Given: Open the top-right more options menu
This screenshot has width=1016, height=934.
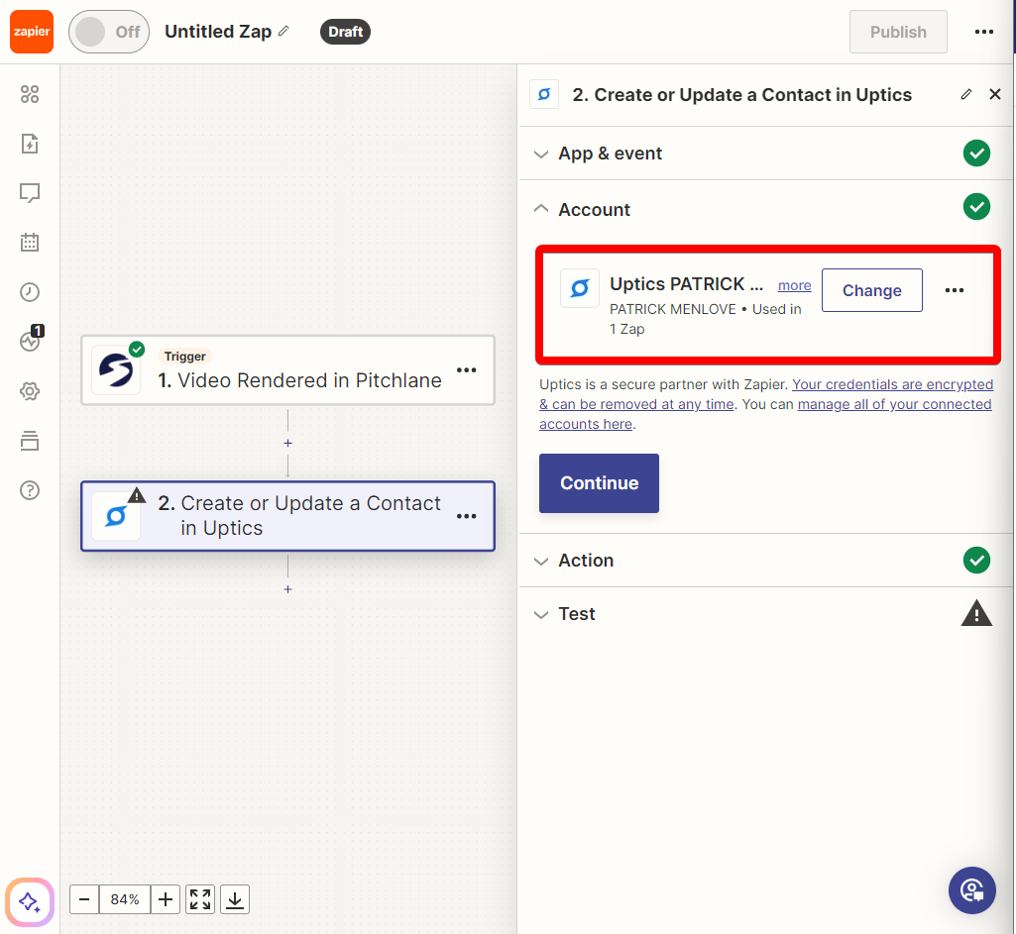Looking at the screenshot, I should click(x=983, y=32).
